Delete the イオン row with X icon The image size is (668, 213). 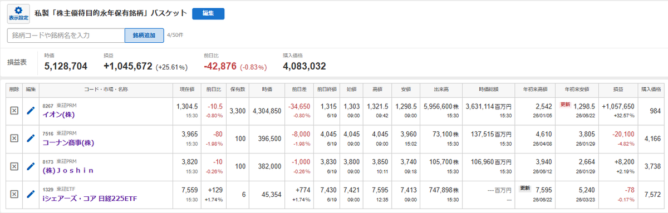[14, 111]
